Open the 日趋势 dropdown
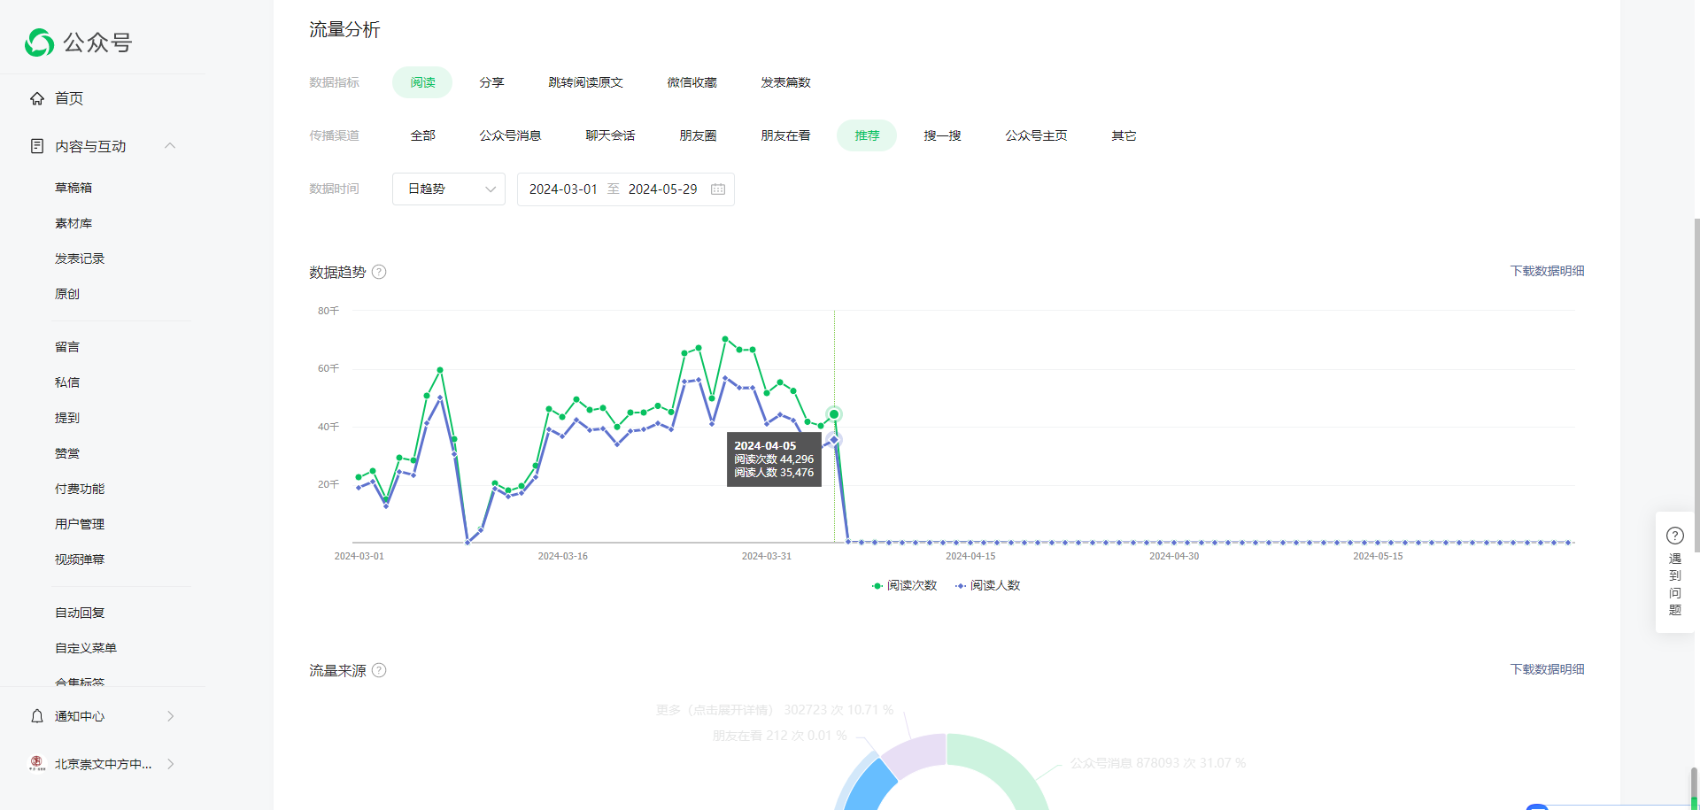 click(x=449, y=189)
